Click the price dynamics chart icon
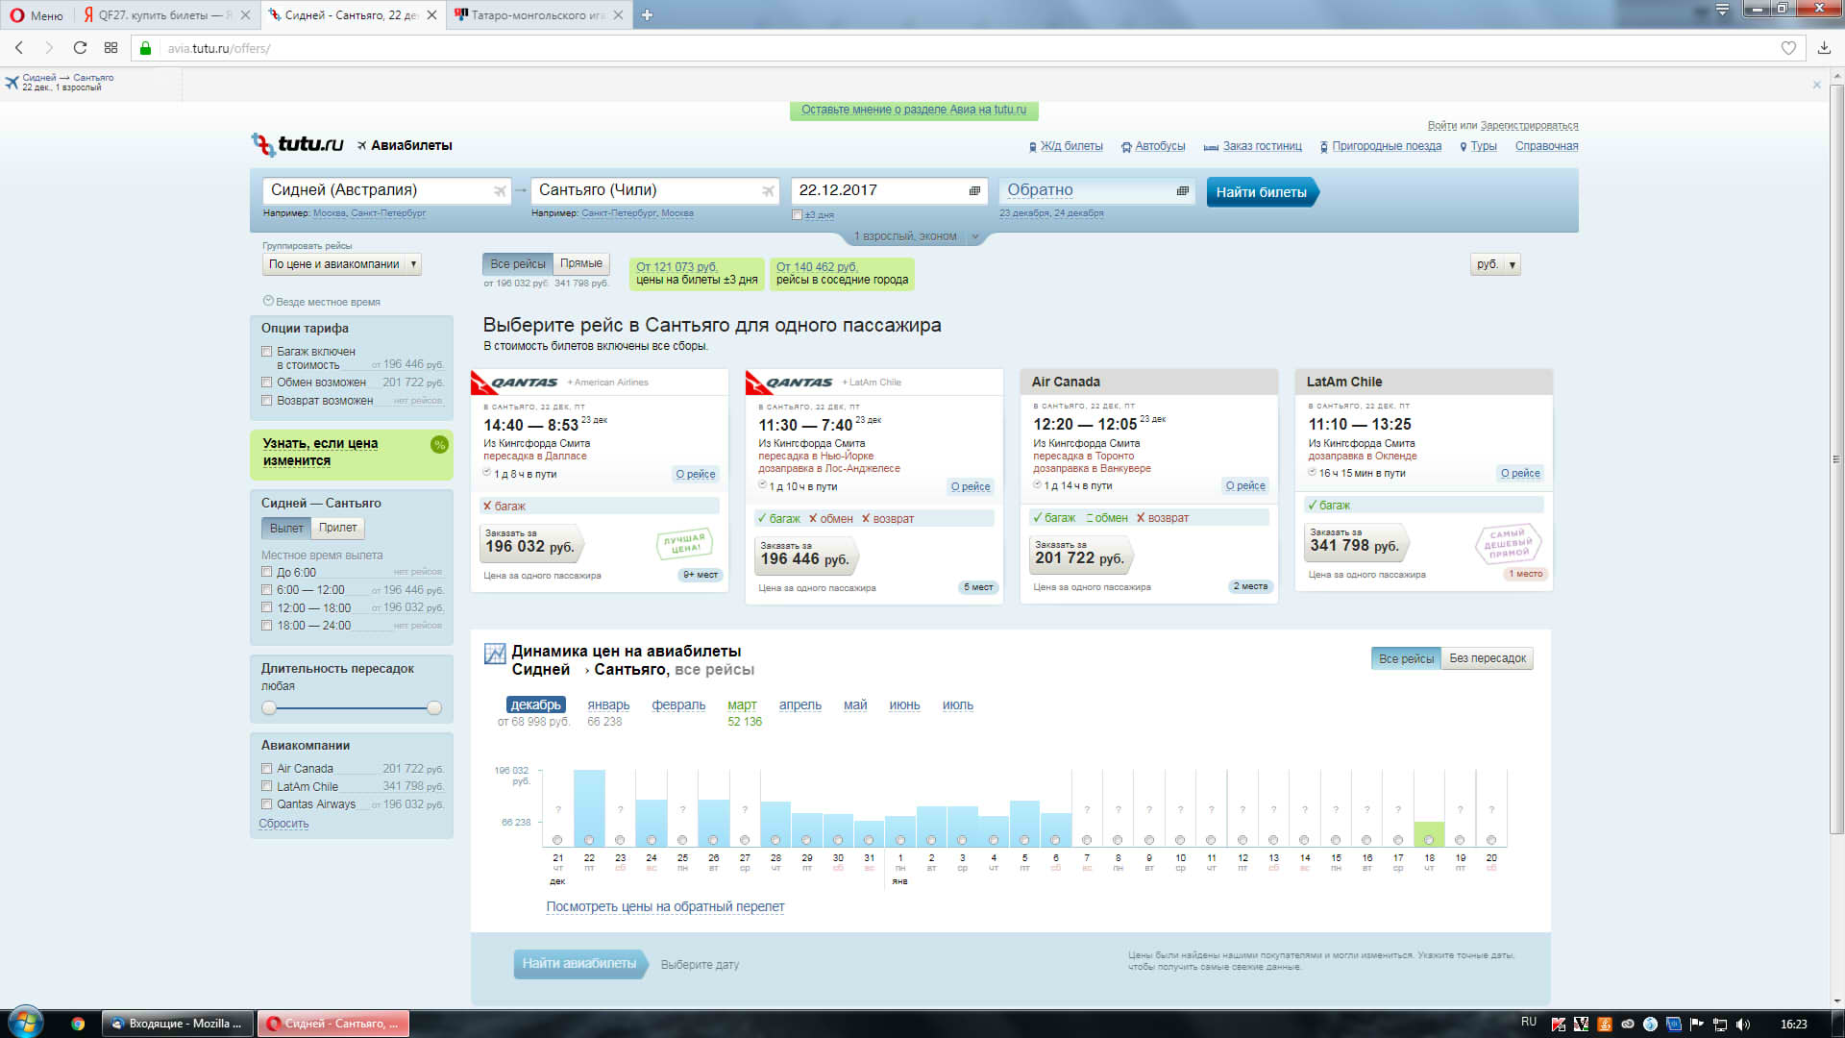 495,655
